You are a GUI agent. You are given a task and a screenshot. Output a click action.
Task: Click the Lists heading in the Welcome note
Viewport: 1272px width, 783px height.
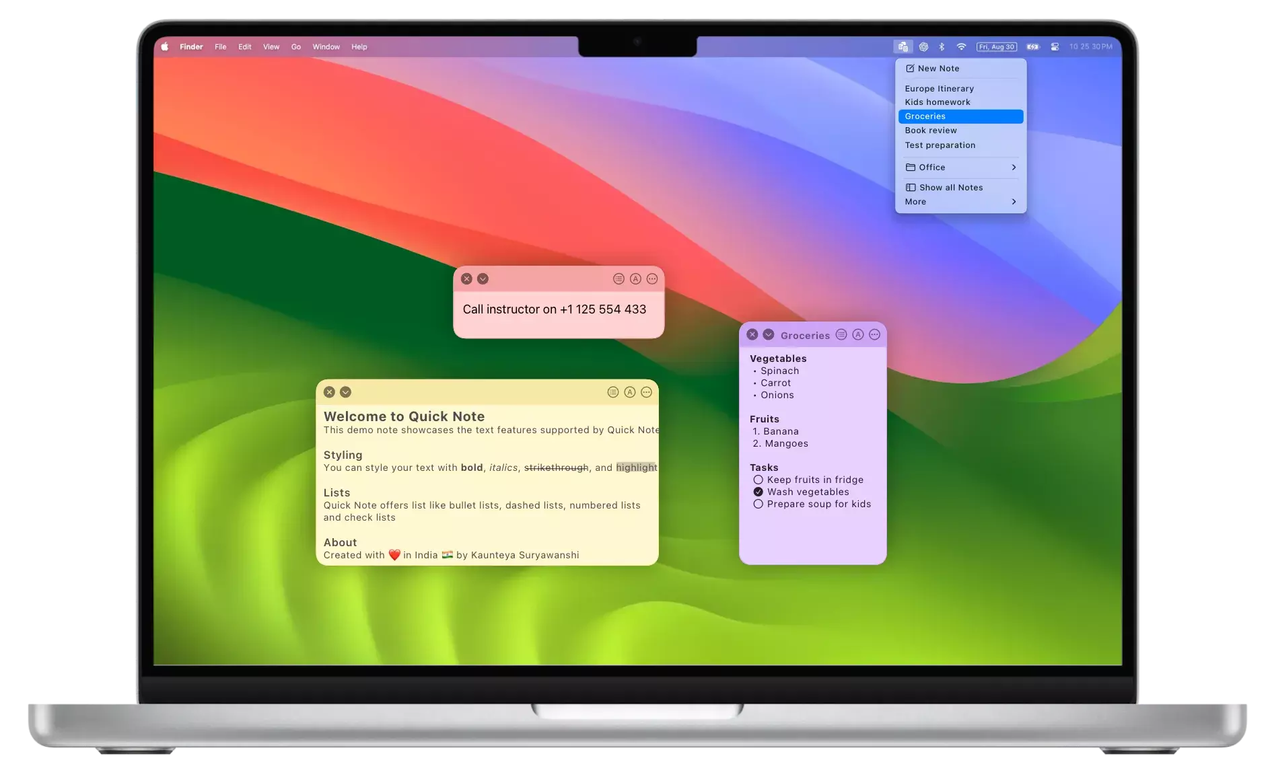point(337,493)
